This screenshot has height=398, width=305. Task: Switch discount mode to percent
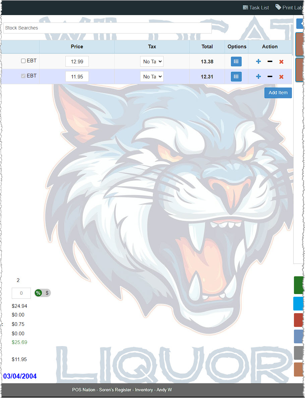tap(38, 293)
